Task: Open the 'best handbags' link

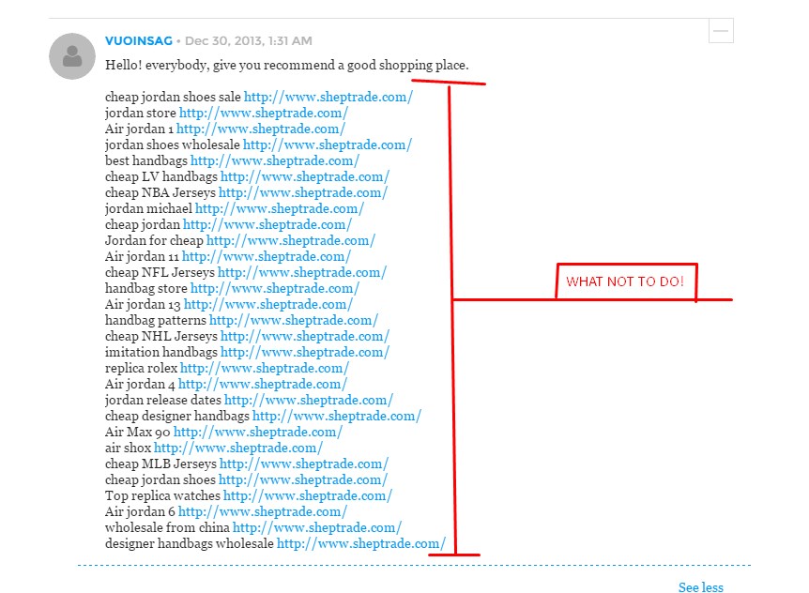Action: [274, 160]
